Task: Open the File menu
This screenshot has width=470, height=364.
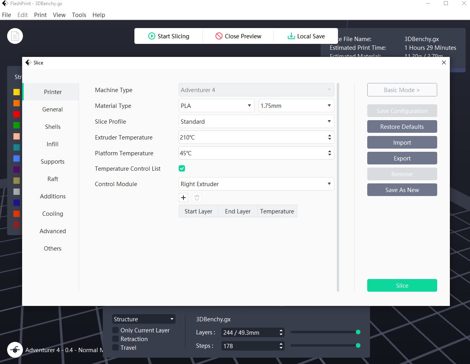Action: 7,15
